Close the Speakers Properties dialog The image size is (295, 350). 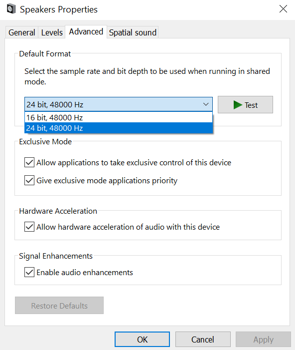[283, 9]
